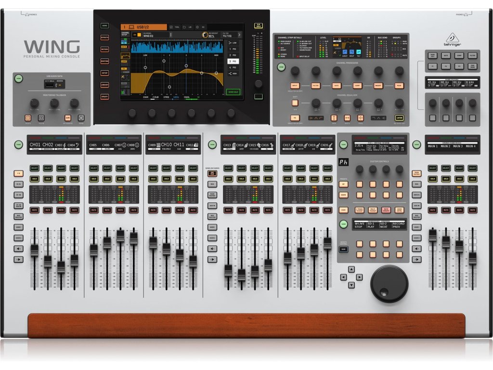The image size is (493, 370).
Task: Click the View button beside transport display
Action: coord(343,225)
